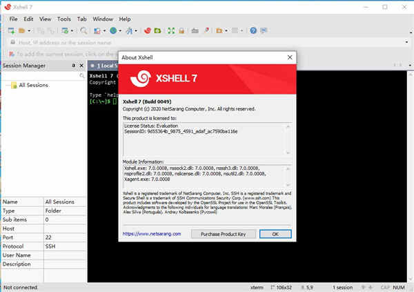Image resolution: width=414 pixels, height=292 pixels.
Task: Expand the Color Scheme dropdown arrow
Action: [104, 31]
